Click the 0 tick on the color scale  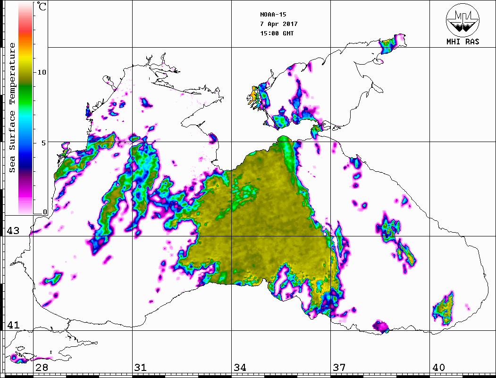[x=45, y=212]
